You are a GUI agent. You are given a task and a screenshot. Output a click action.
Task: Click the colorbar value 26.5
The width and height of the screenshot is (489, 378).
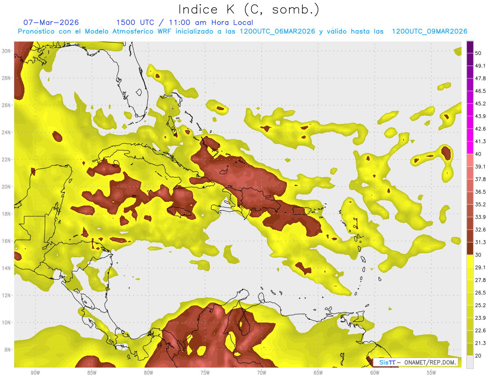tap(480, 293)
